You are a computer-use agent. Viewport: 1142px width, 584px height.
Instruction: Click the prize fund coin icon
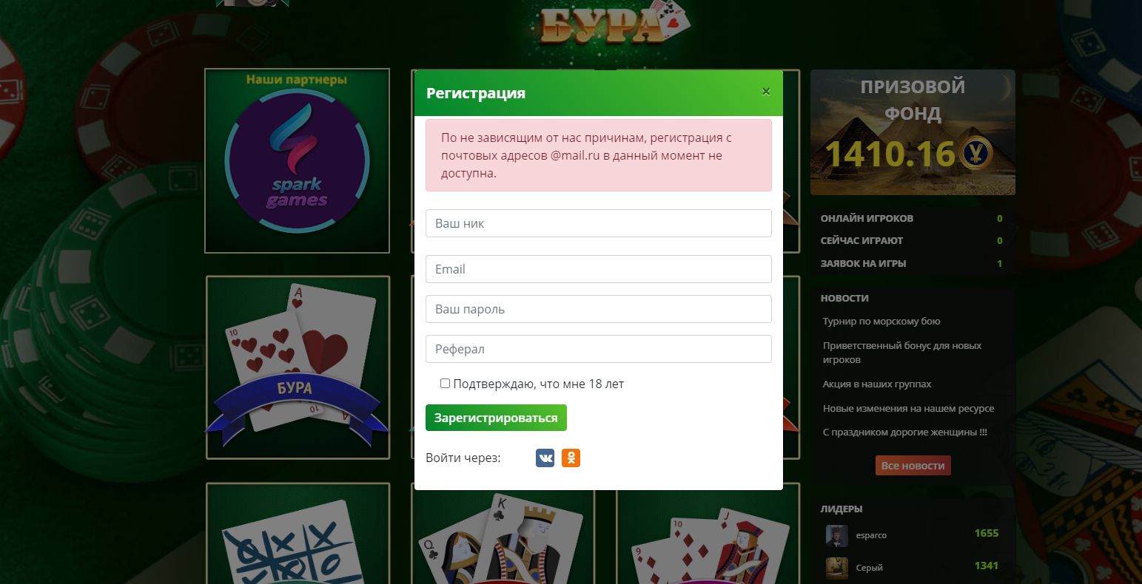976,153
